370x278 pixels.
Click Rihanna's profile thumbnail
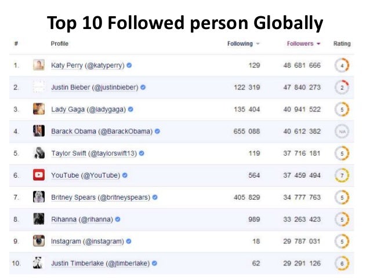[x=39, y=219]
